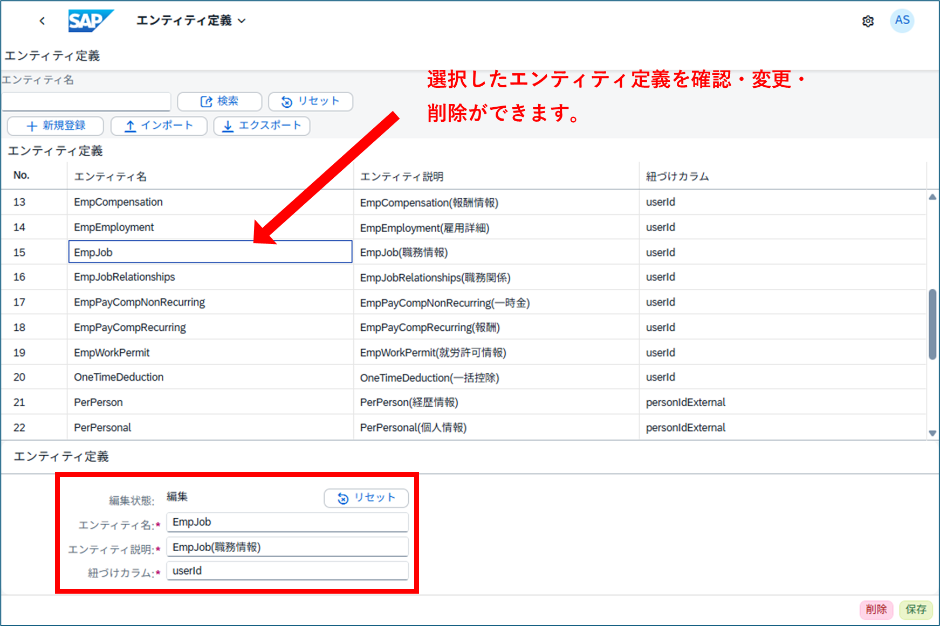The width and height of the screenshot is (940, 626).
Task: Click the インポート upload button
Action: point(159,126)
